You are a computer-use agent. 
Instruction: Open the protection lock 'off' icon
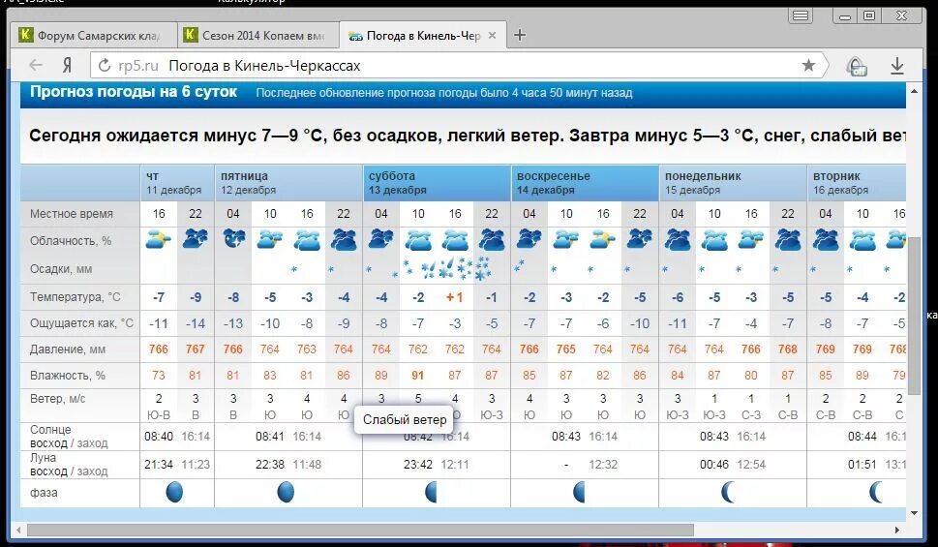[x=857, y=66]
